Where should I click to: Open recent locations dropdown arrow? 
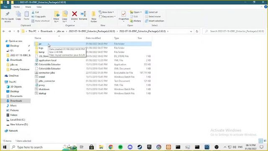coord(14,31)
